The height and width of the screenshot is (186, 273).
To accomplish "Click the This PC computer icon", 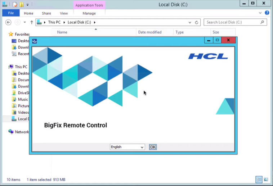I will (11, 67).
